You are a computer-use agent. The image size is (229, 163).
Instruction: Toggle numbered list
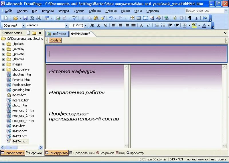pyautogui.click(x=157, y=25)
